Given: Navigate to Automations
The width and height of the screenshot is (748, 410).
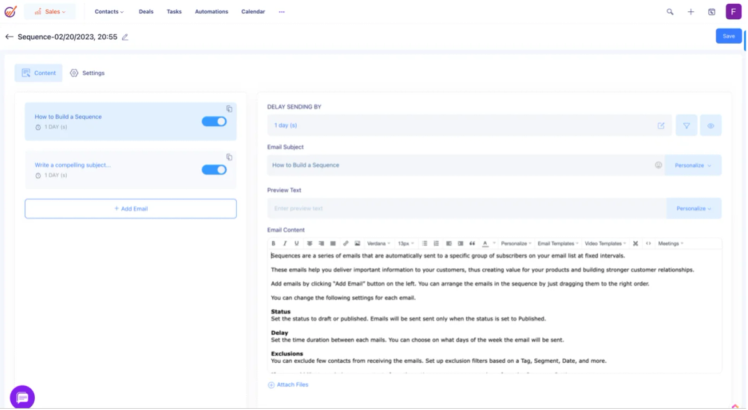Looking at the screenshot, I should tap(211, 12).
